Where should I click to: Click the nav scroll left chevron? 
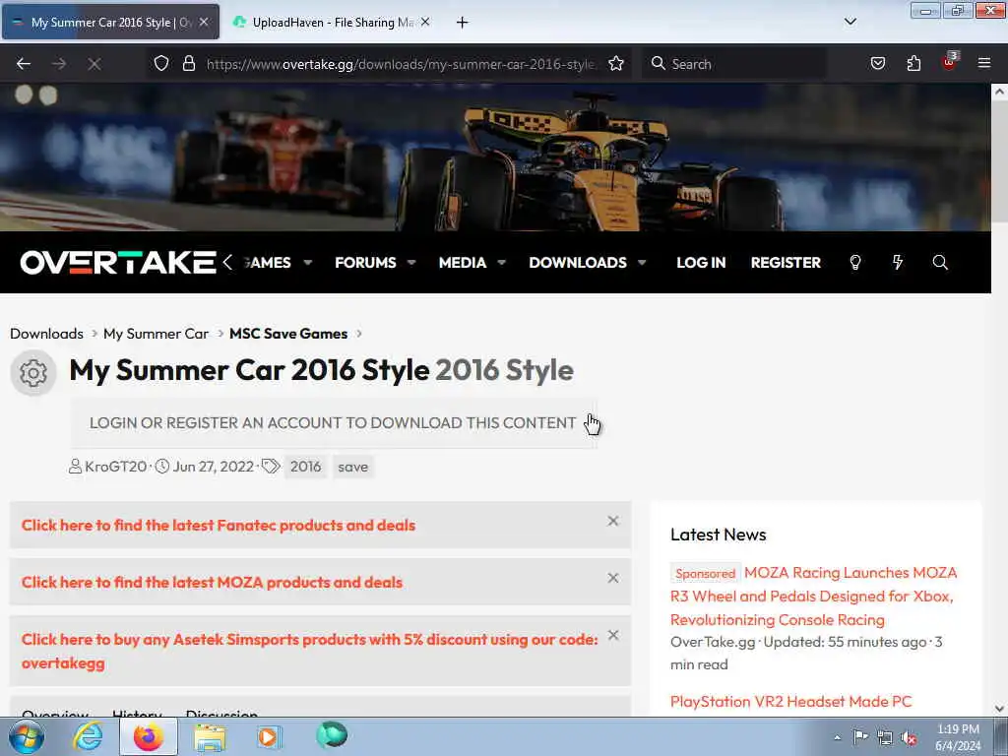[x=227, y=262]
